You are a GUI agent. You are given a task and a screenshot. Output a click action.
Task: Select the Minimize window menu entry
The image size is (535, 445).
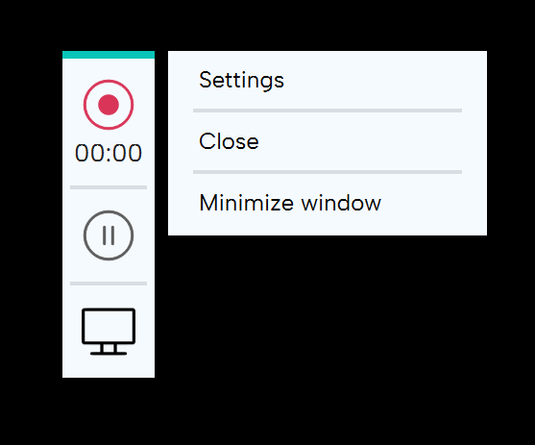tap(328, 203)
